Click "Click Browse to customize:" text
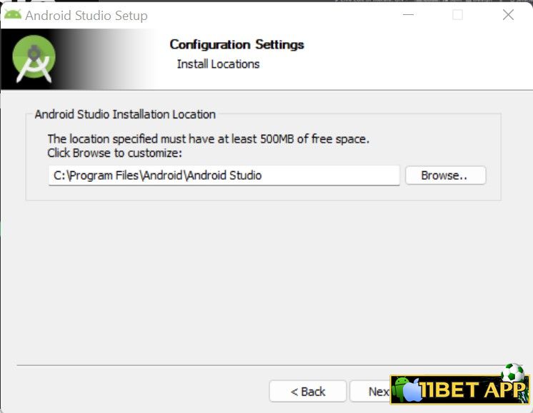533x413 pixels. [114, 153]
